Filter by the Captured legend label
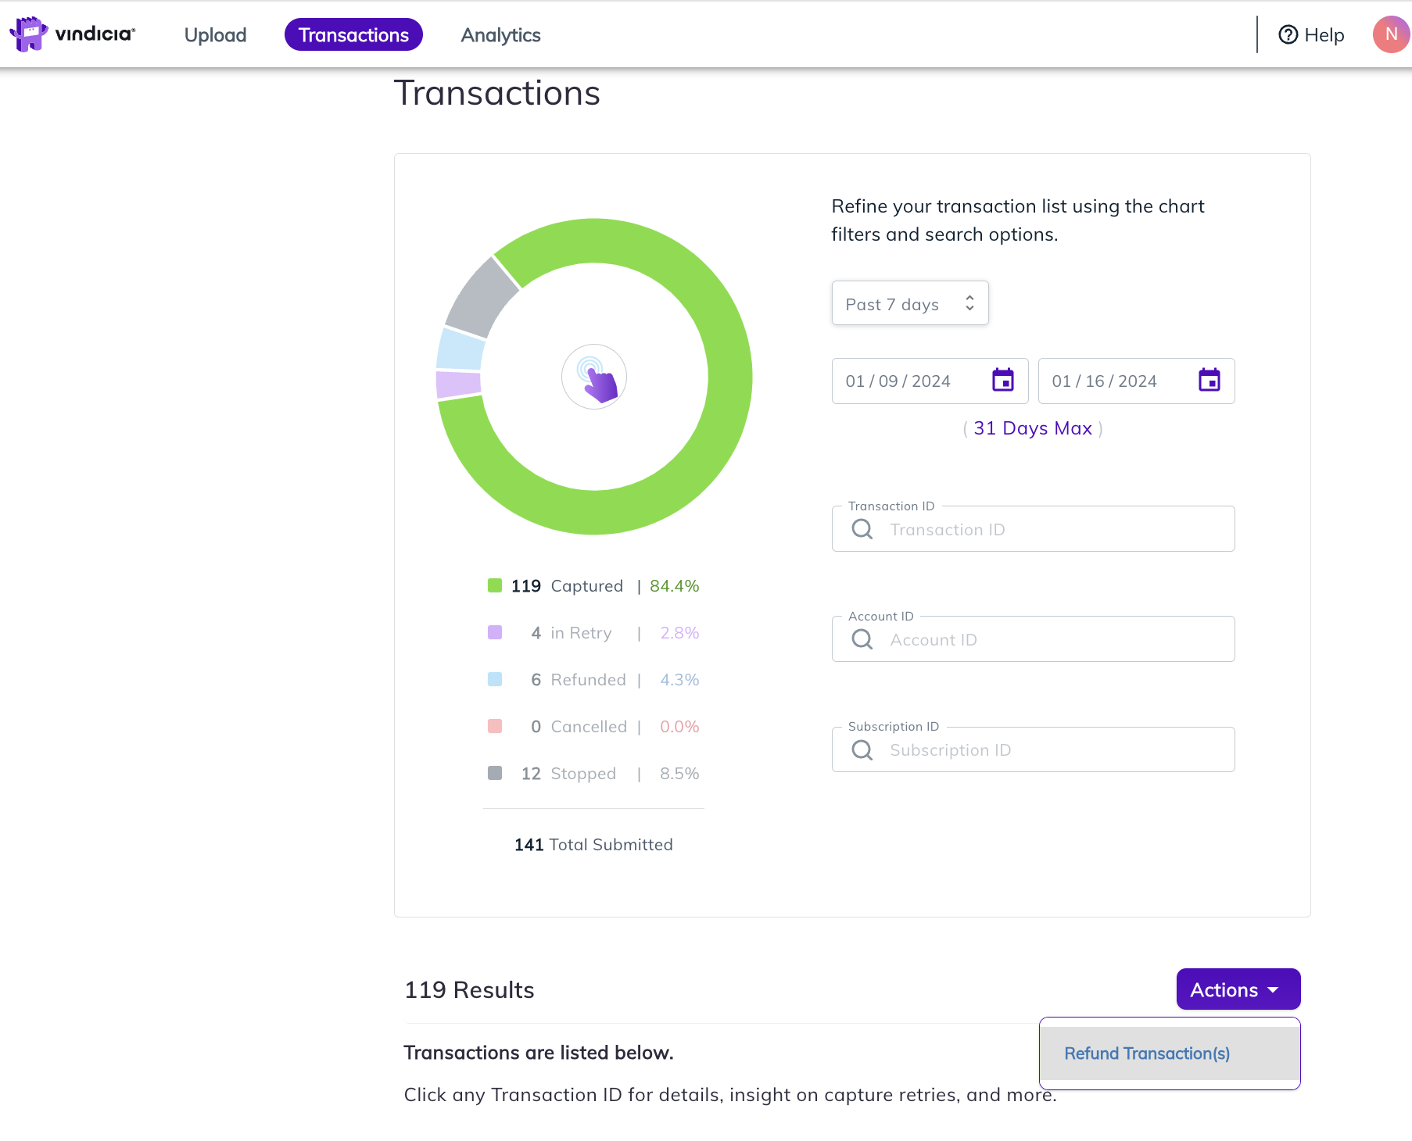 586,586
